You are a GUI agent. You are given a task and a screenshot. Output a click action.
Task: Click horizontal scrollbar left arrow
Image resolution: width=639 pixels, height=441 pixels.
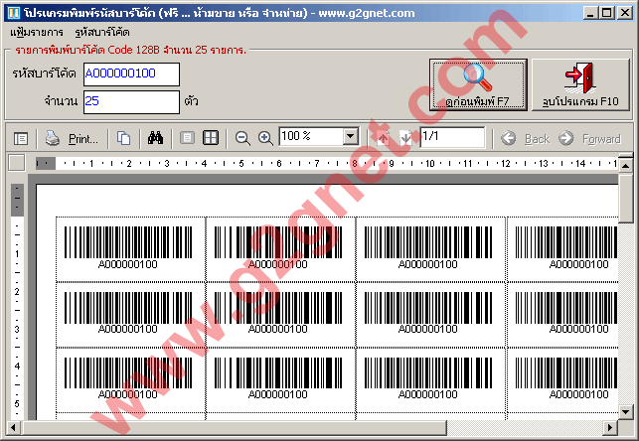tap(14, 427)
